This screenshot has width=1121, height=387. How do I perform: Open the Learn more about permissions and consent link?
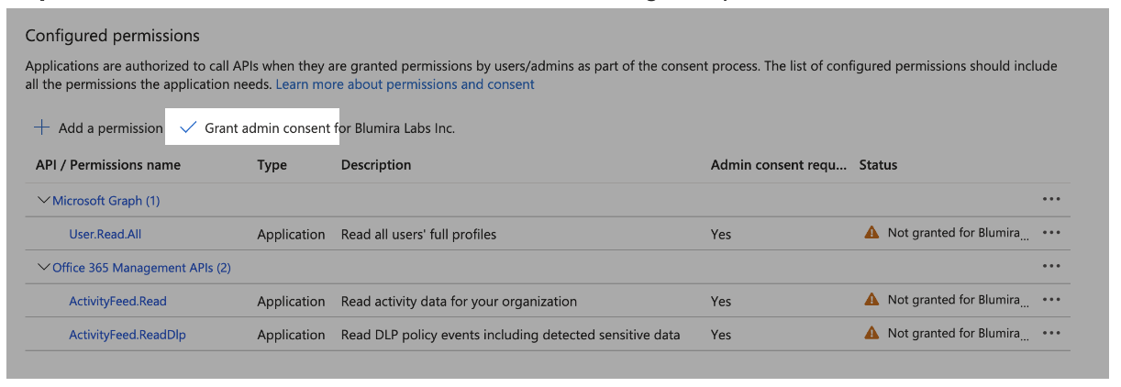pyautogui.click(x=405, y=84)
